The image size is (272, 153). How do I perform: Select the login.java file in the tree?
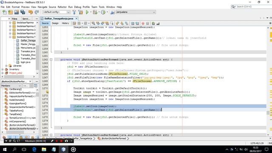click(25, 62)
